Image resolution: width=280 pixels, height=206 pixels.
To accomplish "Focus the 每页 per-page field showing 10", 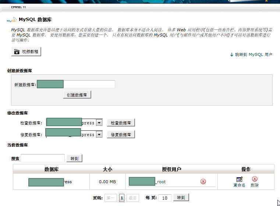I will [165, 198].
